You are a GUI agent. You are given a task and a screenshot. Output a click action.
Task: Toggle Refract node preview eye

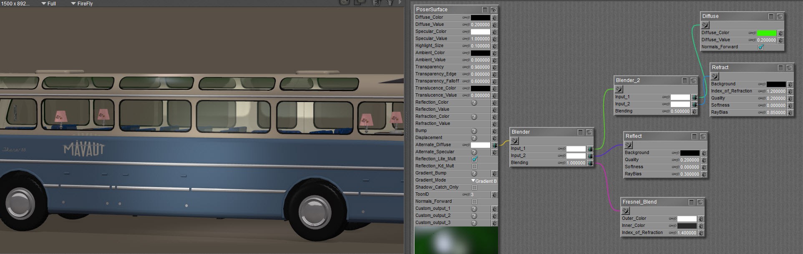tap(789, 67)
